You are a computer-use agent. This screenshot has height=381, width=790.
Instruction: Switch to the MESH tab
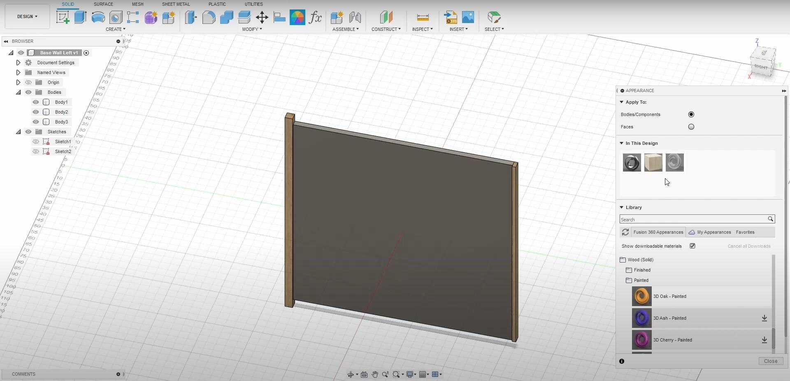tap(138, 4)
